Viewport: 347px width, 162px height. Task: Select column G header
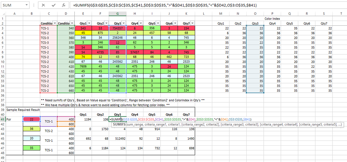click(x=117, y=14)
